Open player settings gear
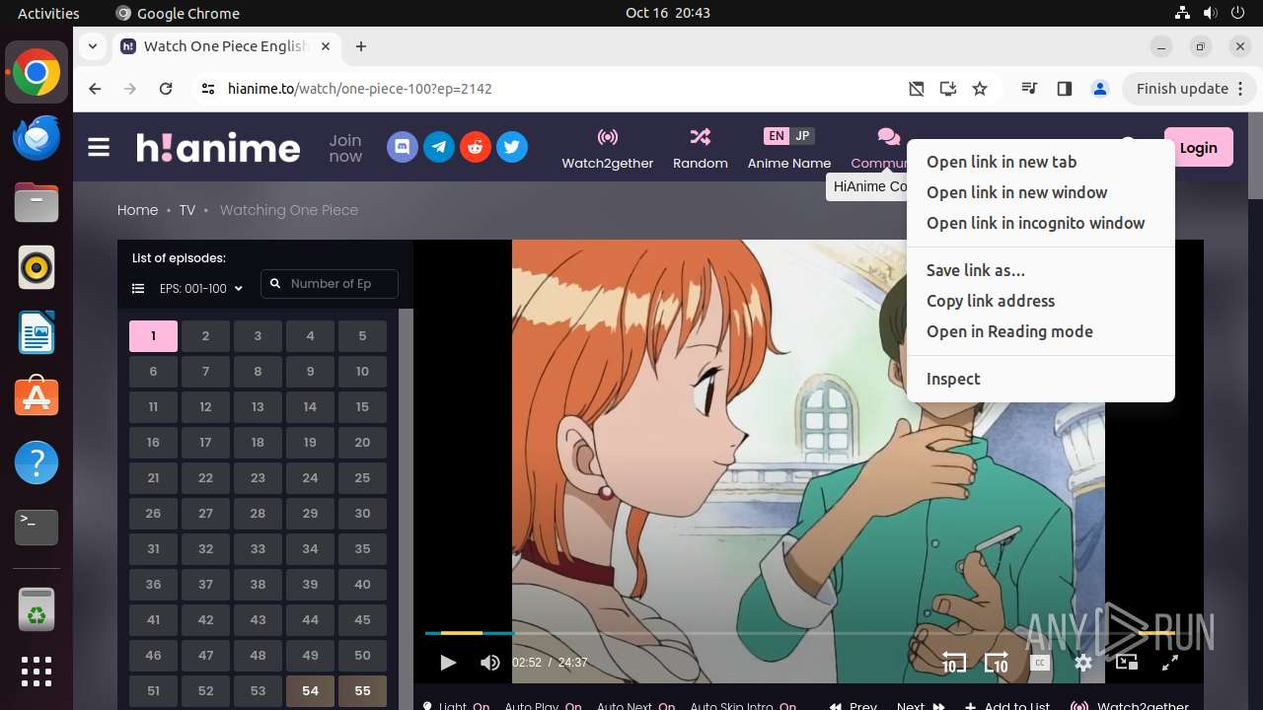 click(x=1083, y=663)
